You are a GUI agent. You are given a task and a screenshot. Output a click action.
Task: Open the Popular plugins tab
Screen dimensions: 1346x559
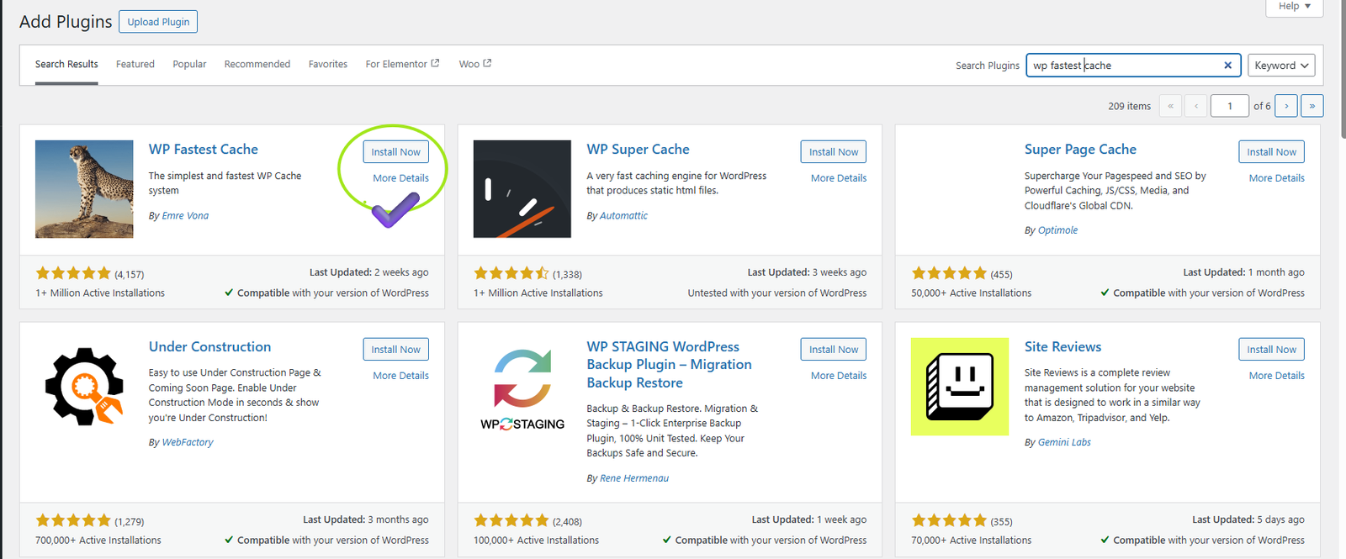pyautogui.click(x=189, y=64)
